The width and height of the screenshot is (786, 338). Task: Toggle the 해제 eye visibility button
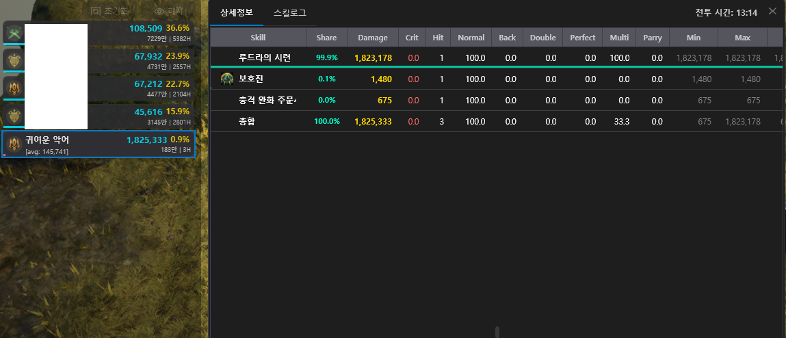(159, 12)
